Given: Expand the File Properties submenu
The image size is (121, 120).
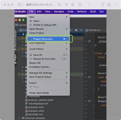Looking at the screenshot, I should tap(48, 43).
